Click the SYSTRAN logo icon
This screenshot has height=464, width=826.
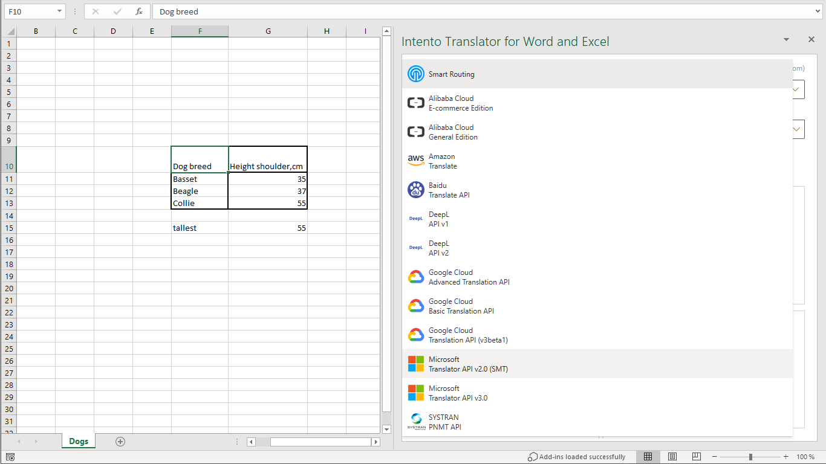point(416,422)
